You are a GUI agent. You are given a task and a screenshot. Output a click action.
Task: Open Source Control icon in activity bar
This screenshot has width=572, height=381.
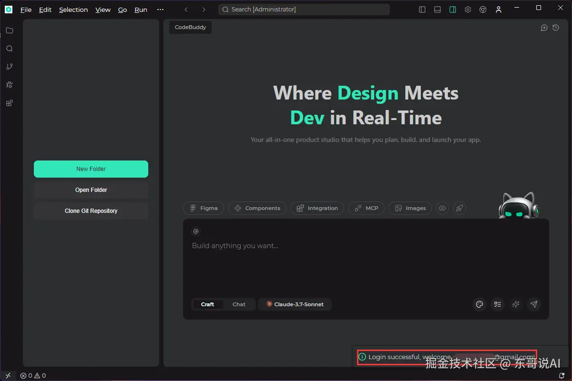[x=9, y=67]
